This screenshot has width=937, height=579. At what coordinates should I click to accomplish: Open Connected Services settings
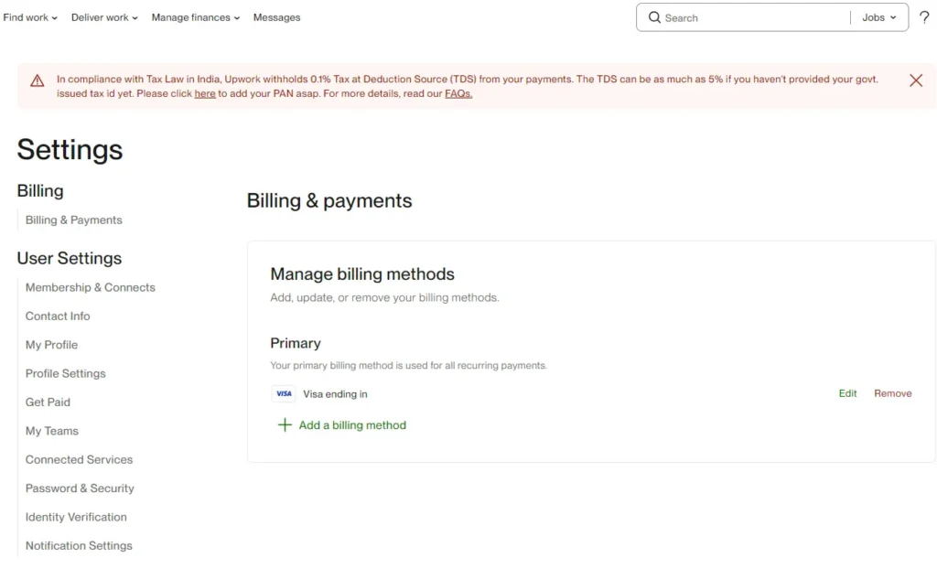[x=79, y=459]
